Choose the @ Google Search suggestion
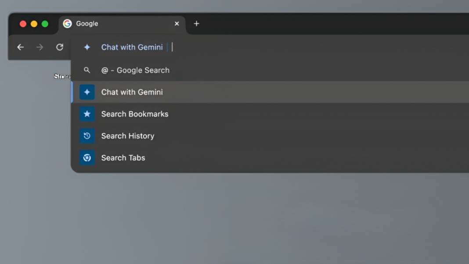The height and width of the screenshot is (264, 469). click(x=135, y=70)
